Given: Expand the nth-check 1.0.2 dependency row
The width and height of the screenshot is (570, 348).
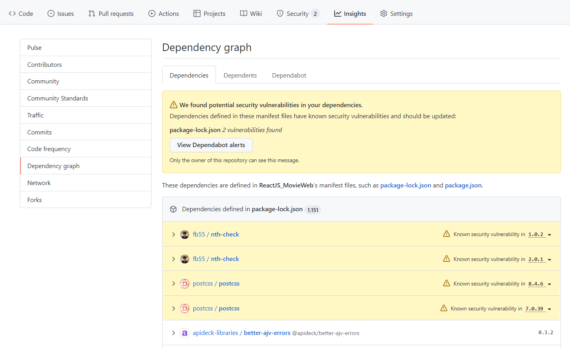Looking at the screenshot, I should click(x=173, y=235).
